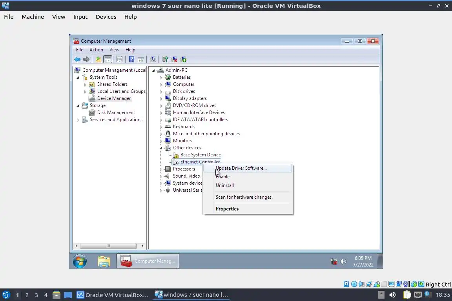This screenshot has width=452, height=301.
Task: Choose Enable from the context menu
Action: point(248,177)
